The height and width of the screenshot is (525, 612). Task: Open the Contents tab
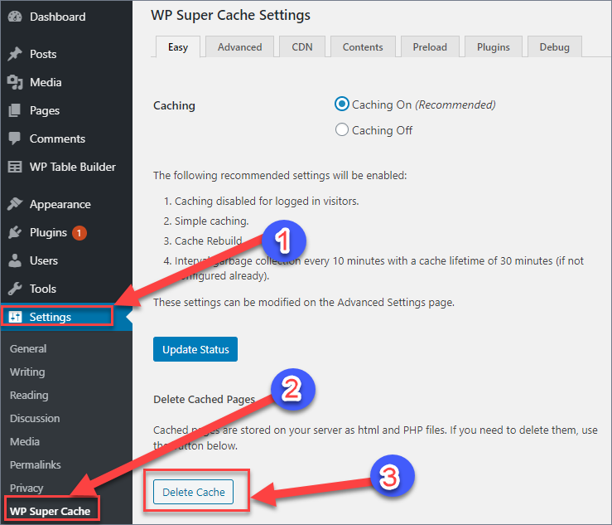[x=363, y=47]
